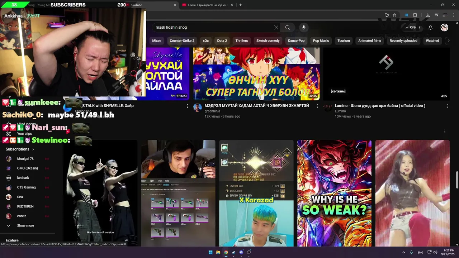
Task: Switch to the YouTube browser tab
Action: coord(151,5)
